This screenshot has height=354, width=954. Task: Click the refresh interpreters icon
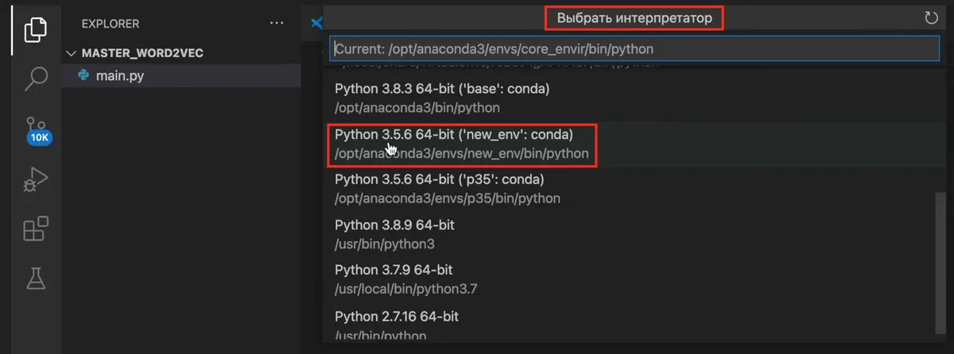932,17
